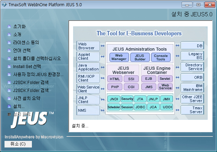
Task: Select the 설치 폴더를 선택하십시오 step
Action: pos(37,58)
